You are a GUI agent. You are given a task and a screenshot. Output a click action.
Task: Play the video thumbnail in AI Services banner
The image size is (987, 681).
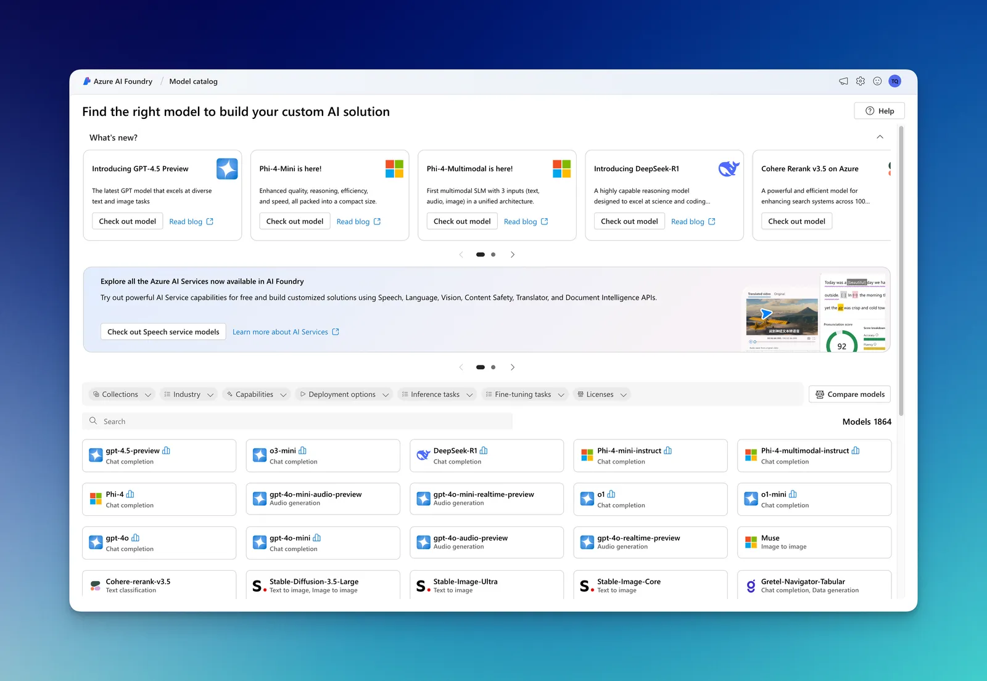click(766, 314)
